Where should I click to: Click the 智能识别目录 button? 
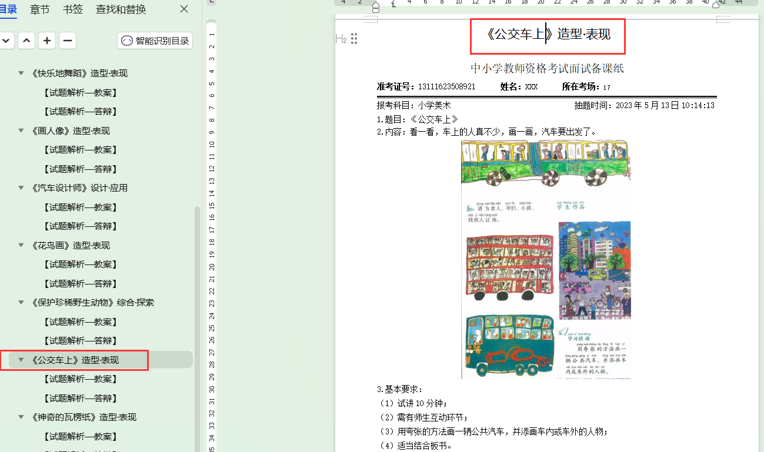point(155,41)
